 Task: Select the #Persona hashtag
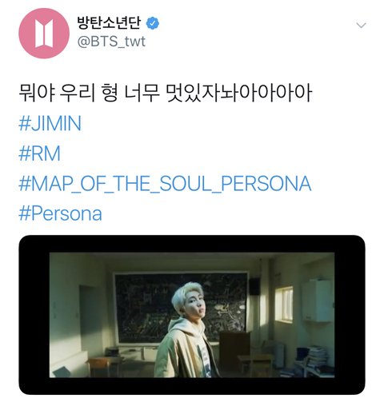coord(60,214)
